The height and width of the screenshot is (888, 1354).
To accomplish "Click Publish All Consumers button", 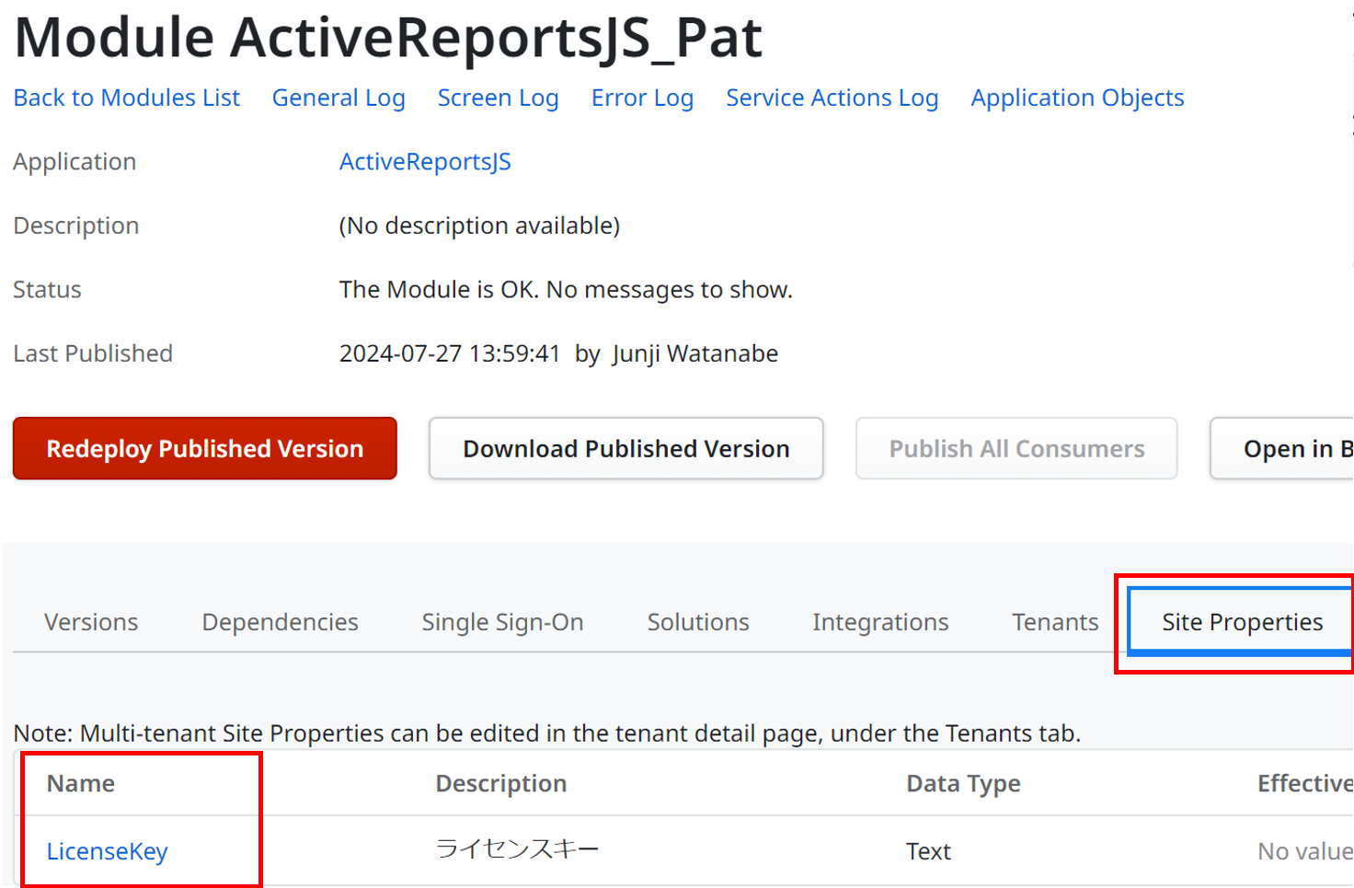I will (1016, 448).
